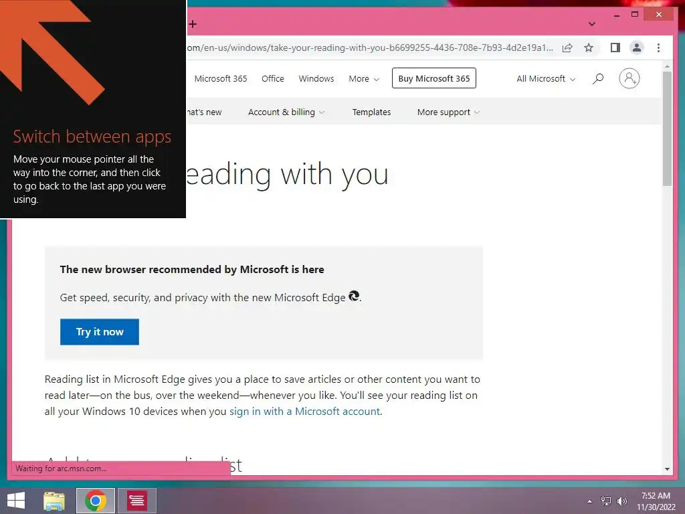Close the Chrome window

(659, 15)
